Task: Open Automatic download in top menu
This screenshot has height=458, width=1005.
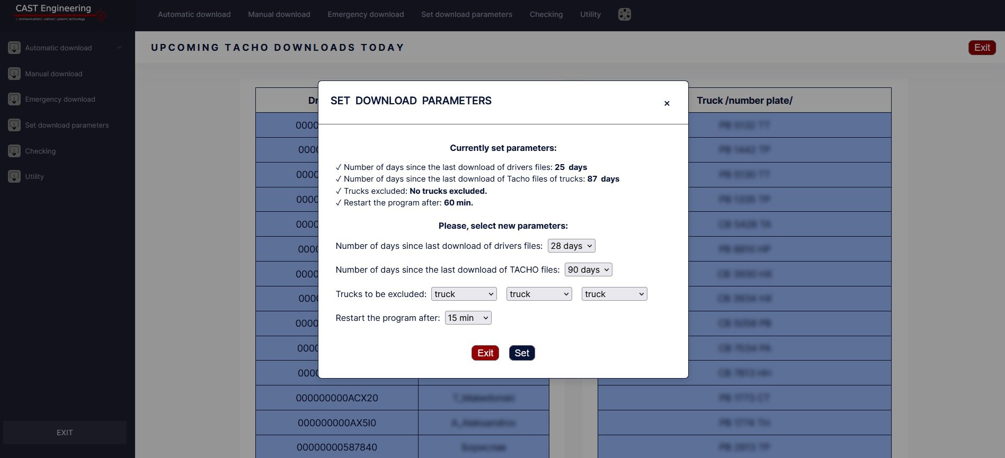Action: (194, 14)
